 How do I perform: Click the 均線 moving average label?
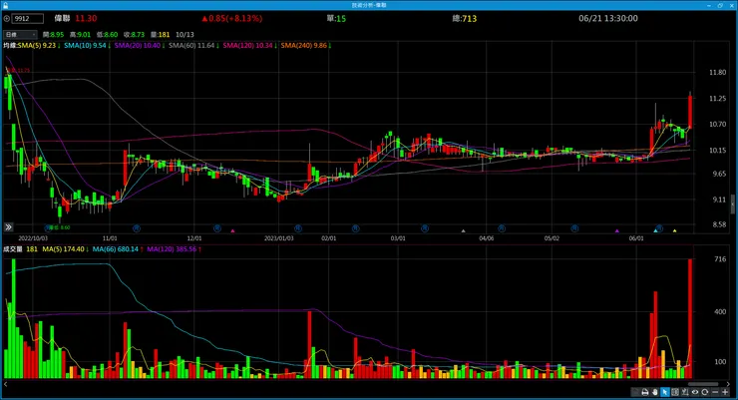click(10, 46)
